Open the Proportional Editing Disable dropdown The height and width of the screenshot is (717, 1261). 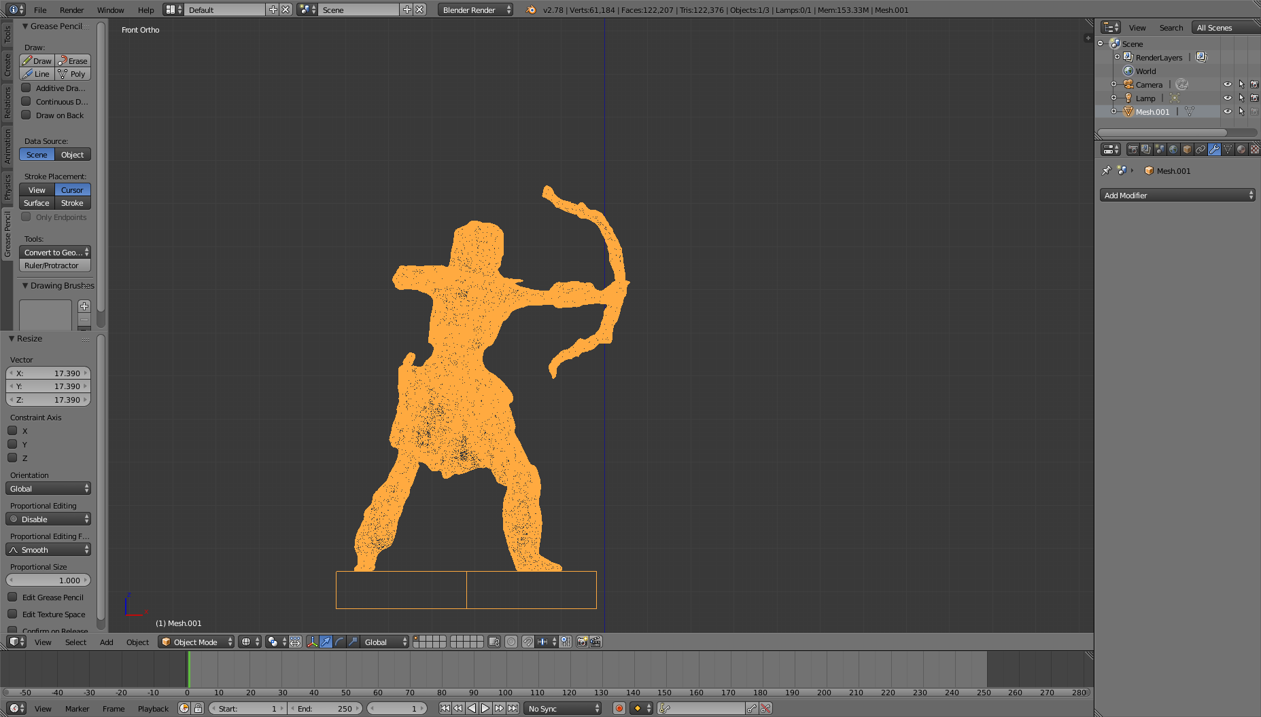(48, 519)
